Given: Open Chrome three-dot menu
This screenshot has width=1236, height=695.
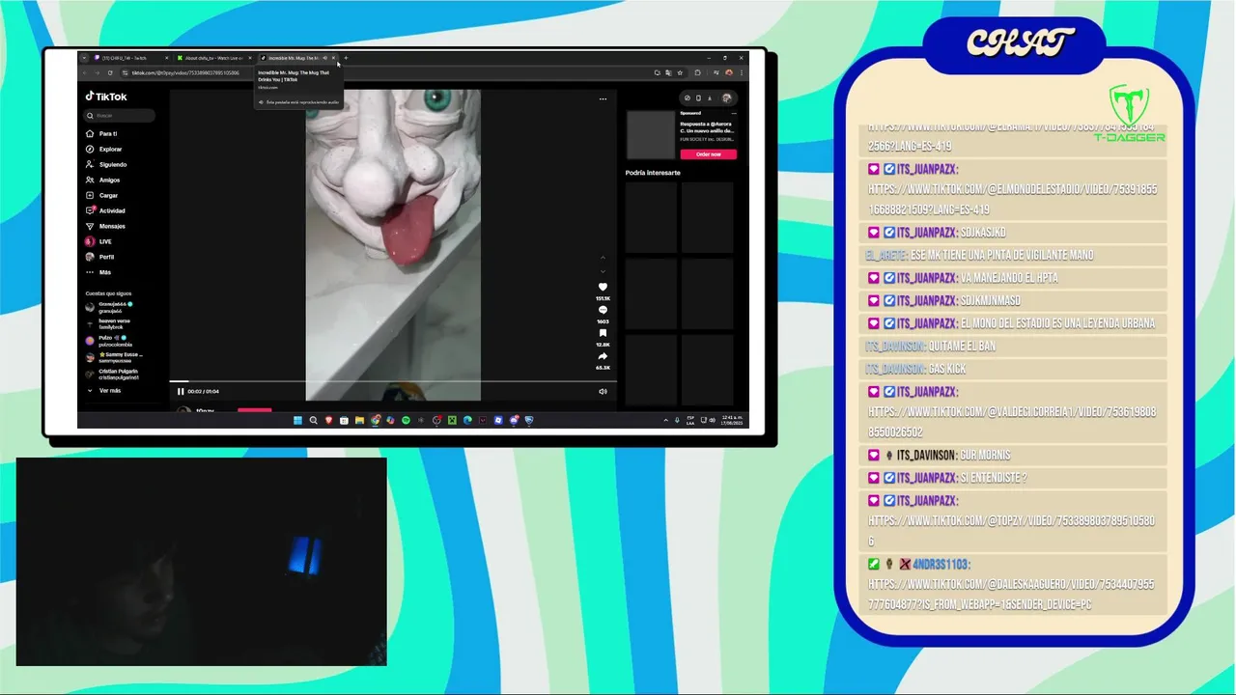Looking at the screenshot, I should (x=742, y=72).
